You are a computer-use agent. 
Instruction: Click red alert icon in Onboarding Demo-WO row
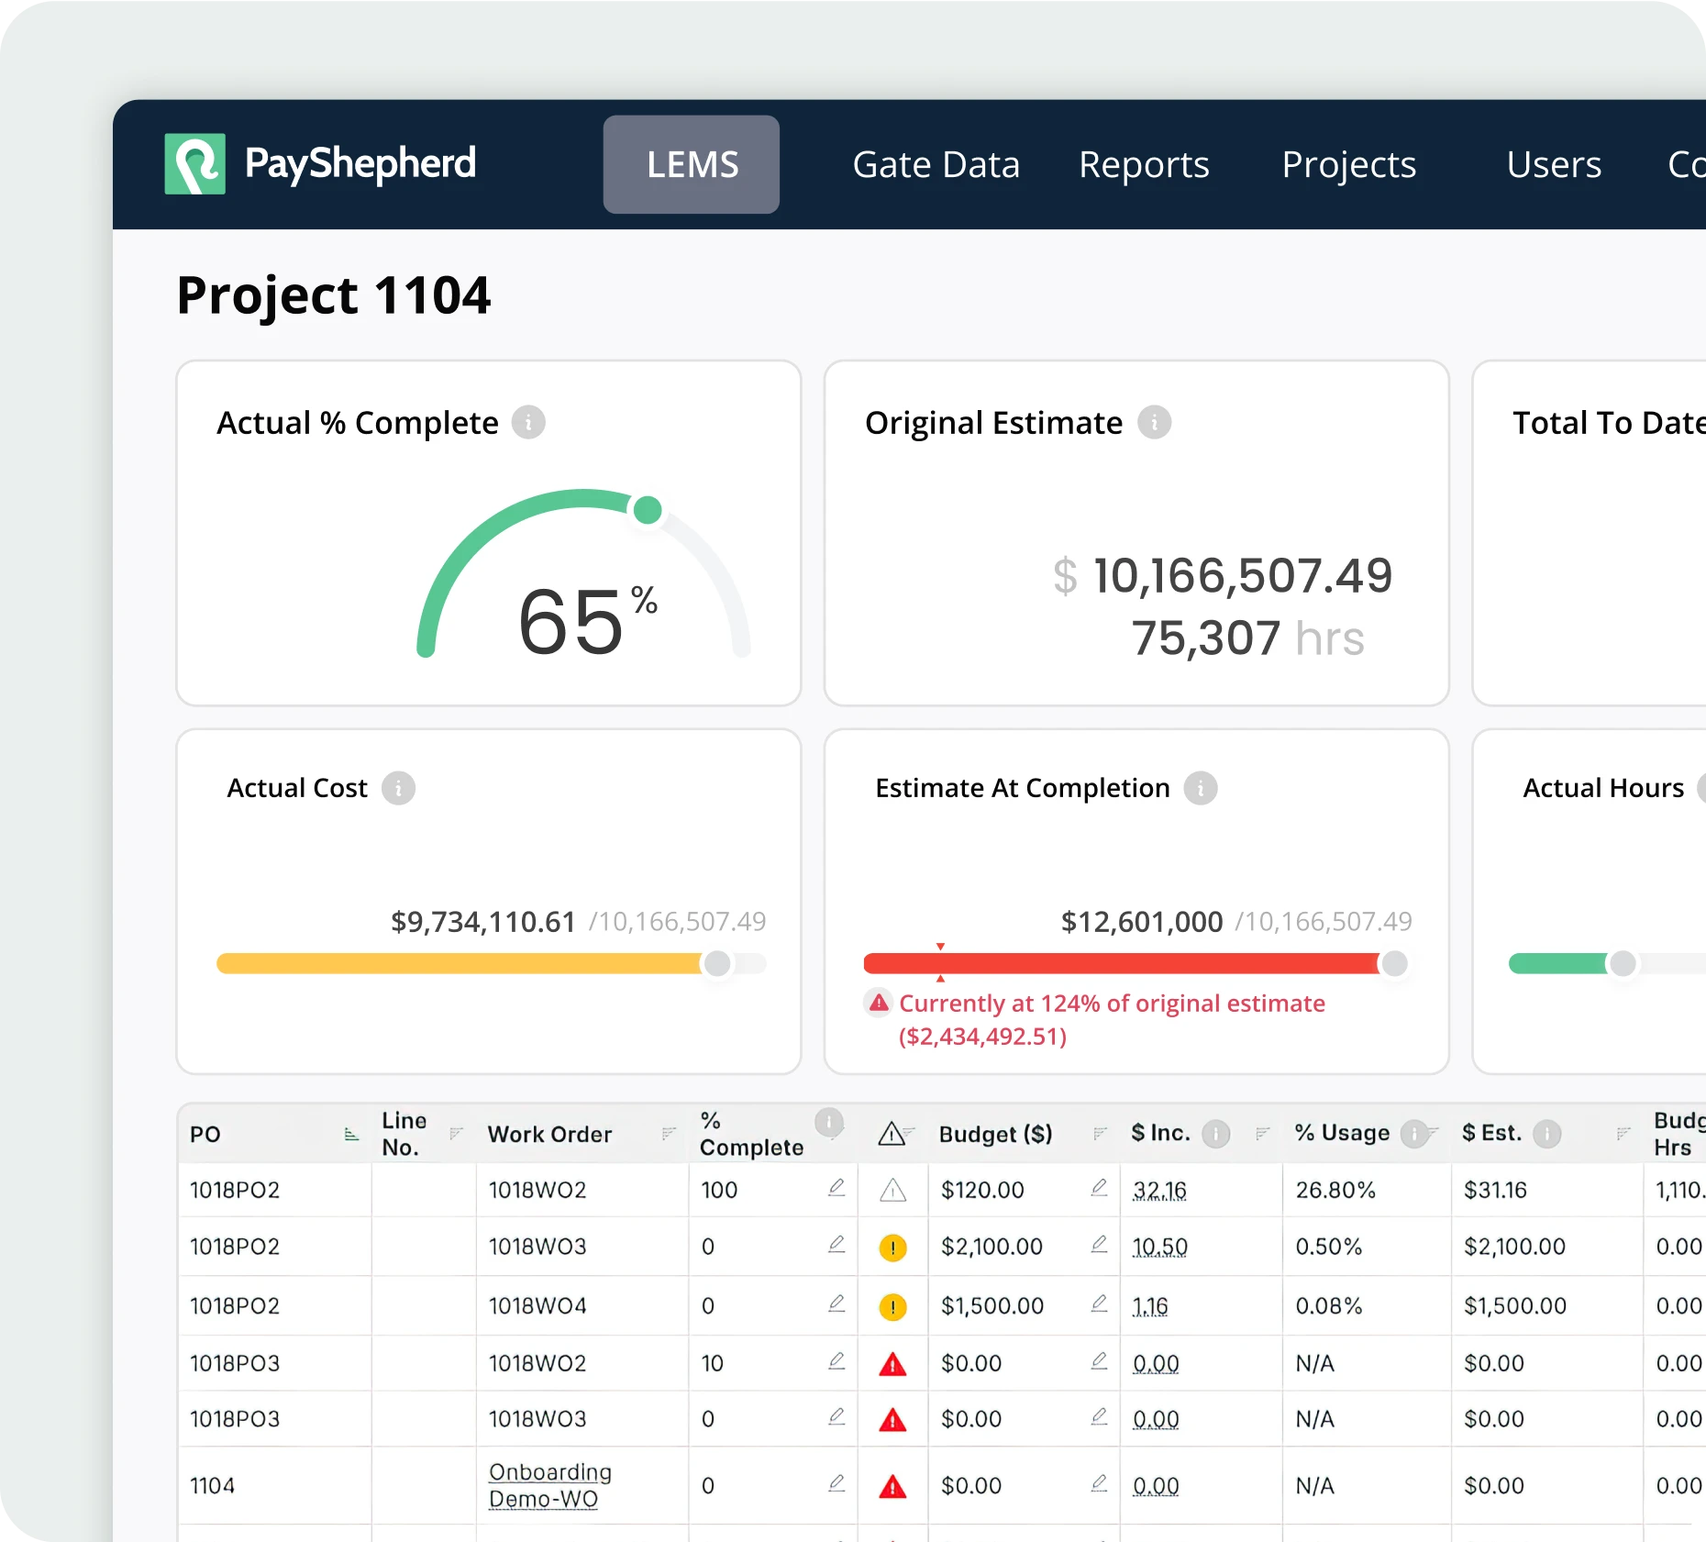pos(892,1486)
